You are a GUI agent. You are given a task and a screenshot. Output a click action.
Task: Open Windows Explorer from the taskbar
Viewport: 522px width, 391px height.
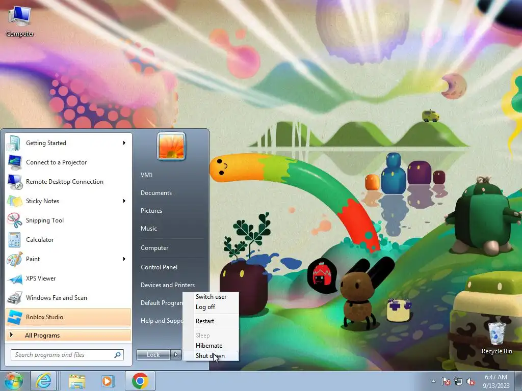[x=77, y=381]
